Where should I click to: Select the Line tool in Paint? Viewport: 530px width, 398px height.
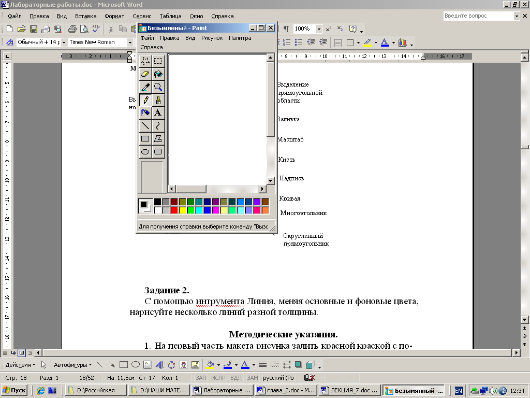click(145, 126)
